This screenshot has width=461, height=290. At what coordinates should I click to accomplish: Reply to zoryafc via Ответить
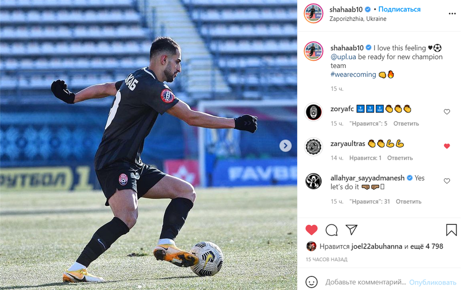point(406,123)
